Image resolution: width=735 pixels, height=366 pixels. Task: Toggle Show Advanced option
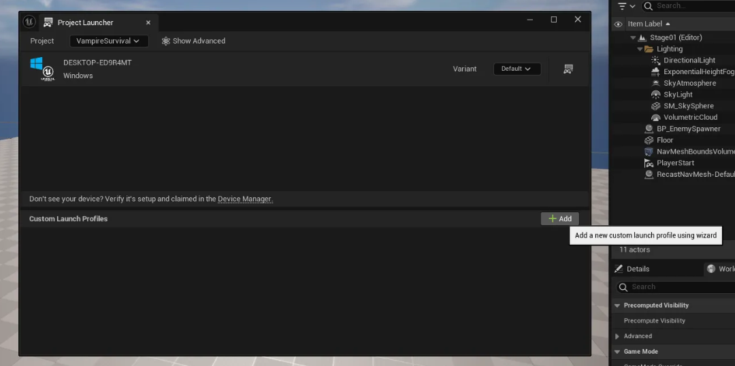click(x=193, y=41)
